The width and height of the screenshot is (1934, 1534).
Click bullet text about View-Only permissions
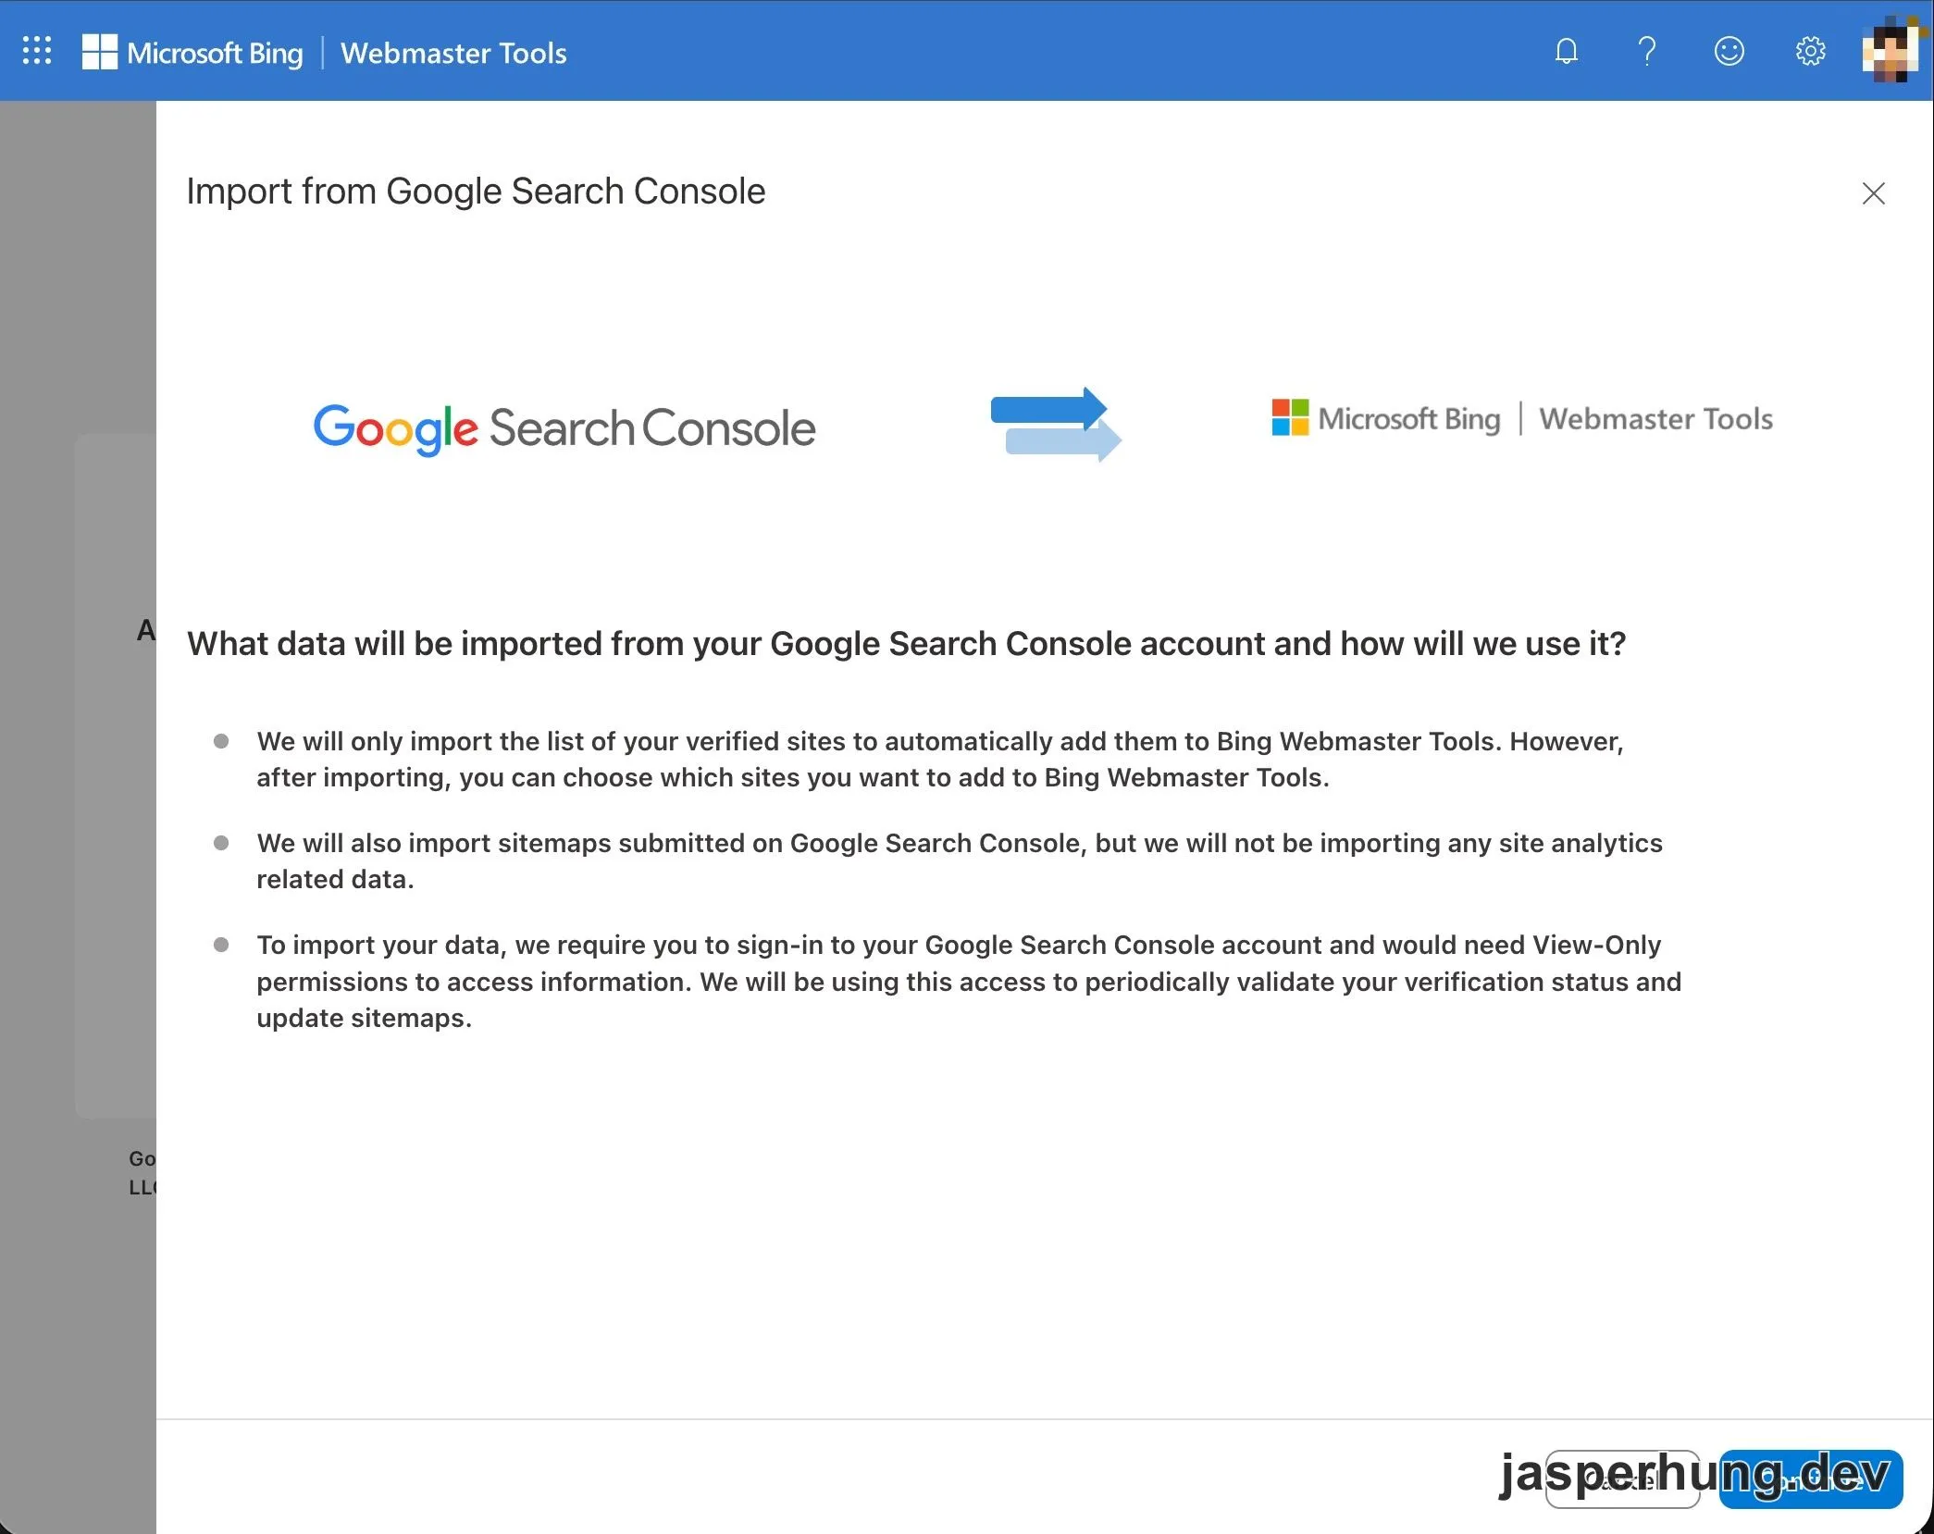click(x=969, y=981)
